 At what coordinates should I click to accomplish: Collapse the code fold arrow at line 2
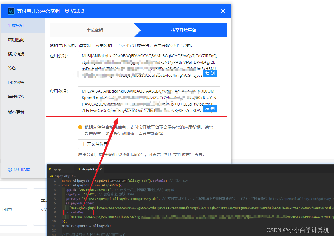[x=59, y=185]
